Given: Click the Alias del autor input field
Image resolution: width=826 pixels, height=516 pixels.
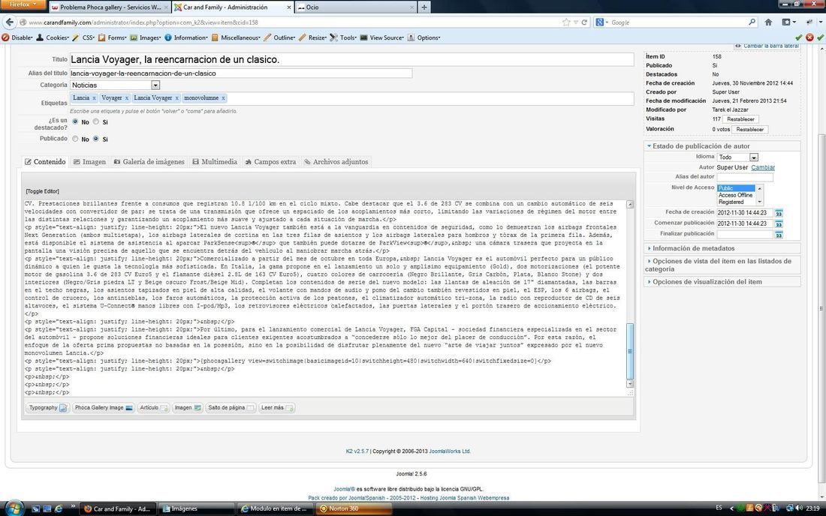Looking at the screenshot, I should point(744,177).
